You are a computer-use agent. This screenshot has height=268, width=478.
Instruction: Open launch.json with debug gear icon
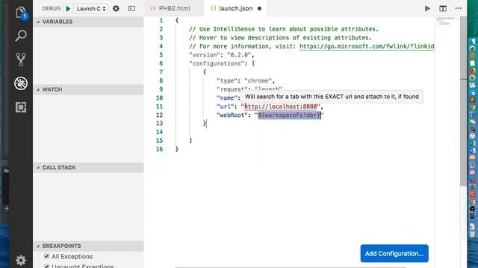pyautogui.click(x=116, y=8)
